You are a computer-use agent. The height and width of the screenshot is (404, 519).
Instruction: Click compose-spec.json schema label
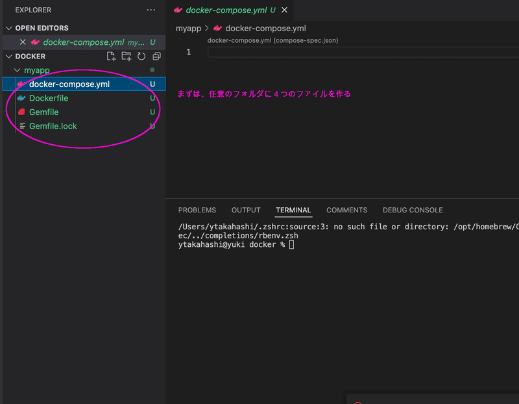click(x=272, y=40)
